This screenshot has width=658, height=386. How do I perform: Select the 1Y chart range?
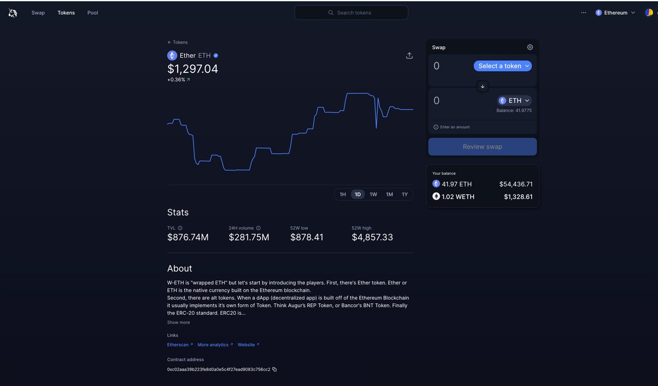click(405, 194)
